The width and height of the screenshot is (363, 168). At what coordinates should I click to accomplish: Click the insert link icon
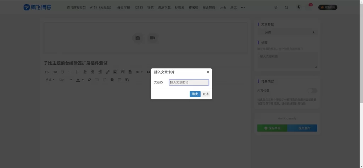pos(108,72)
